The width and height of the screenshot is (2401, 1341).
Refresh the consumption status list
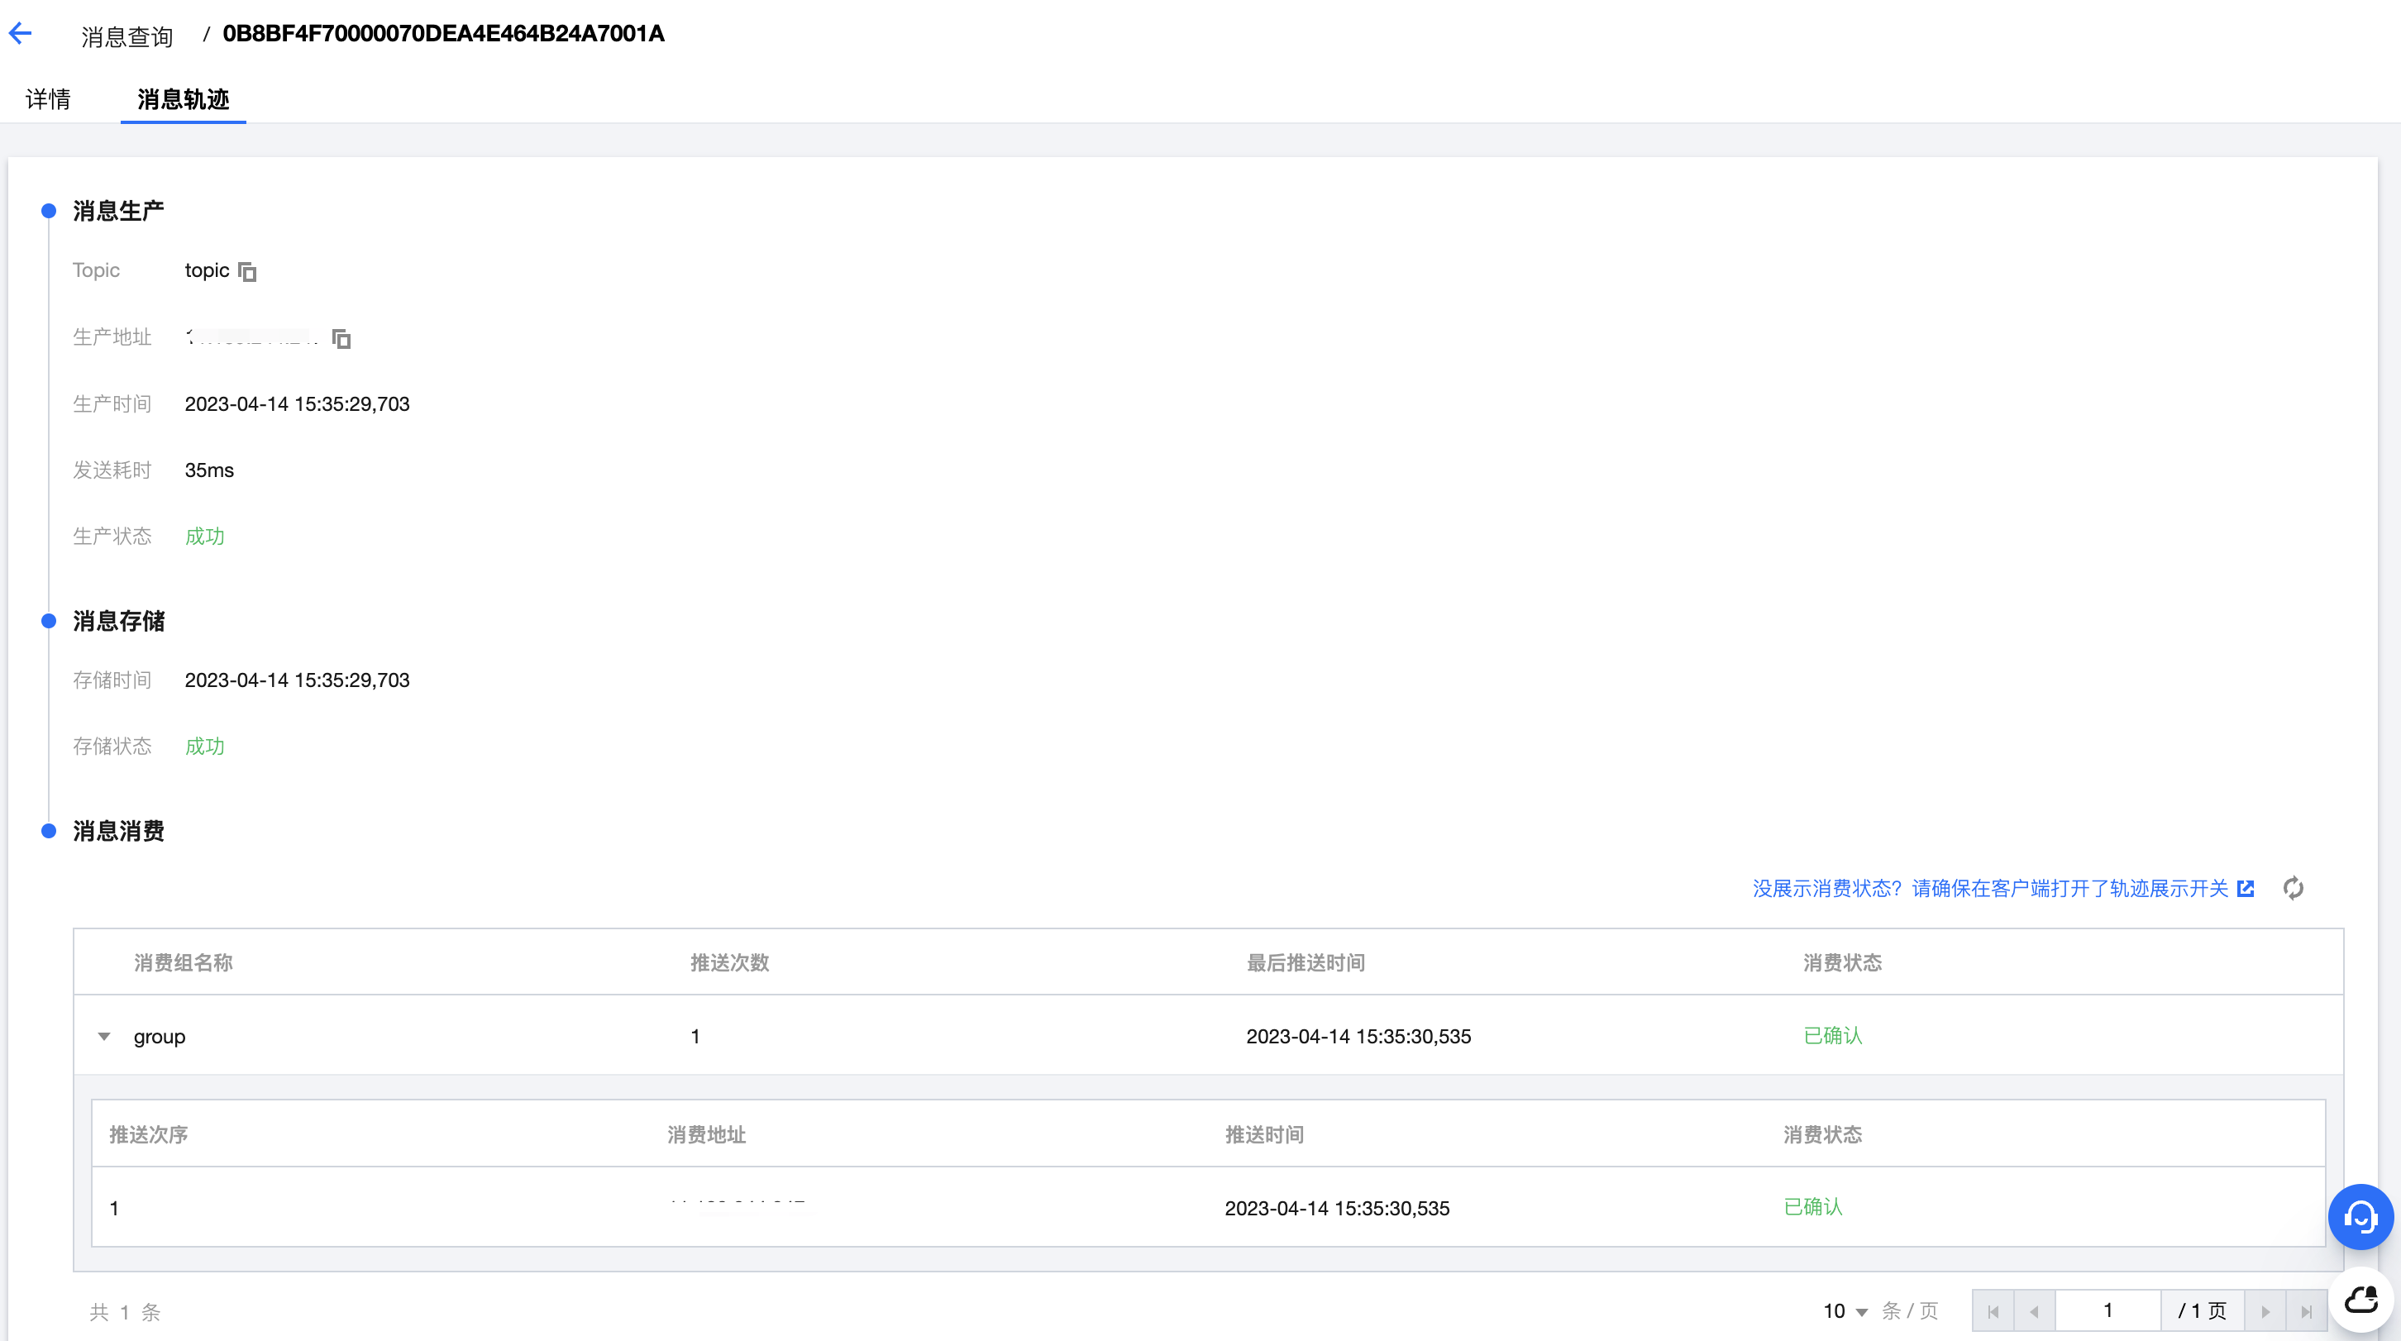(2293, 888)
